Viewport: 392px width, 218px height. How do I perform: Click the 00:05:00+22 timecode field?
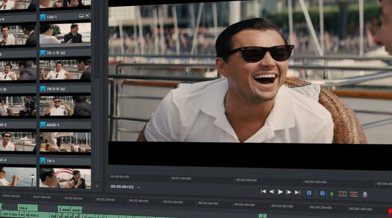pos(122,187)
